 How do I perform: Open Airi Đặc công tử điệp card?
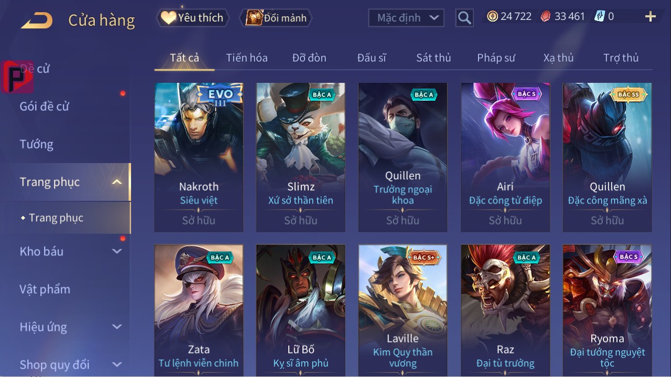[x=505, y=157]
